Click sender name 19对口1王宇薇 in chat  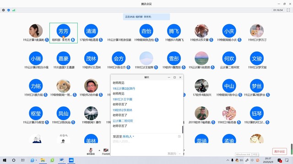[x=122, y=99]
